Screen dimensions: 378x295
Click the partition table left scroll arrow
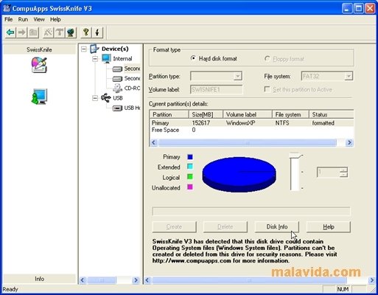click(x=154, y=142)
